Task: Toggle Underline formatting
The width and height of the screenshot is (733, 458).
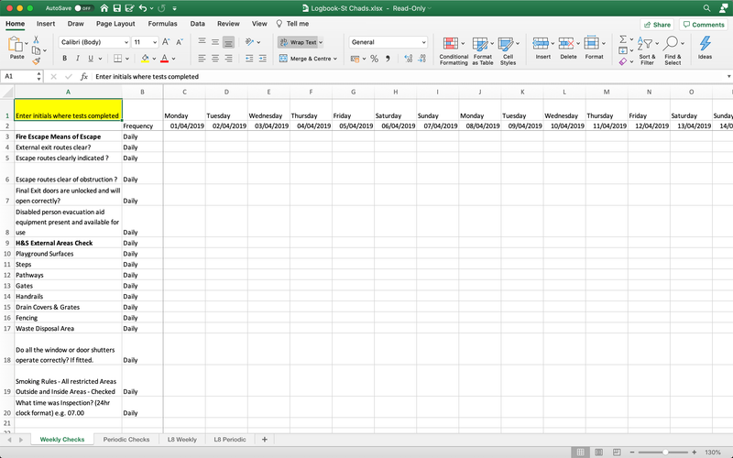Action: click(91, 59)
